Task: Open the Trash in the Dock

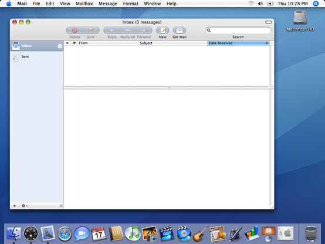Action: point(311,233)
